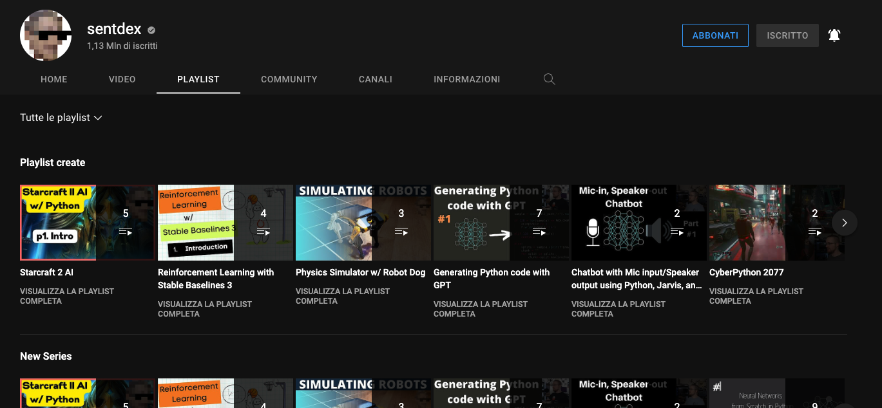
Task: Open Generating Python code with GPT title
Action: [x=492, y=279]
